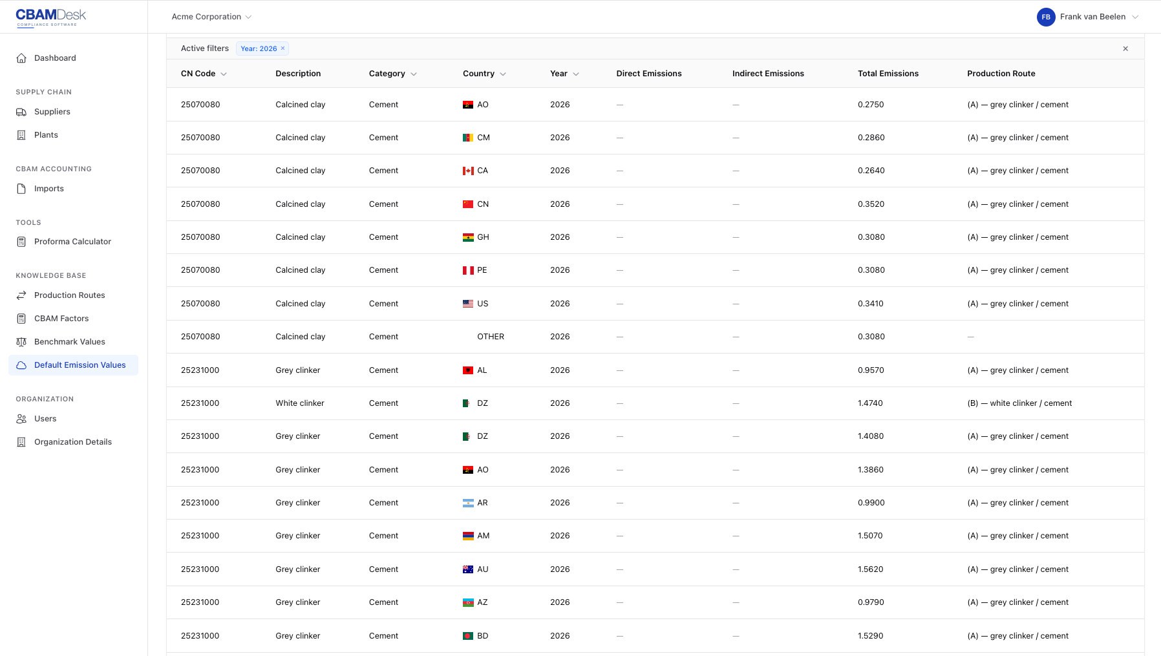The width and height of the screenshot is (1161, 656).
Task: Open Benchmark Values with the scale icon
Action: (22, 341)
